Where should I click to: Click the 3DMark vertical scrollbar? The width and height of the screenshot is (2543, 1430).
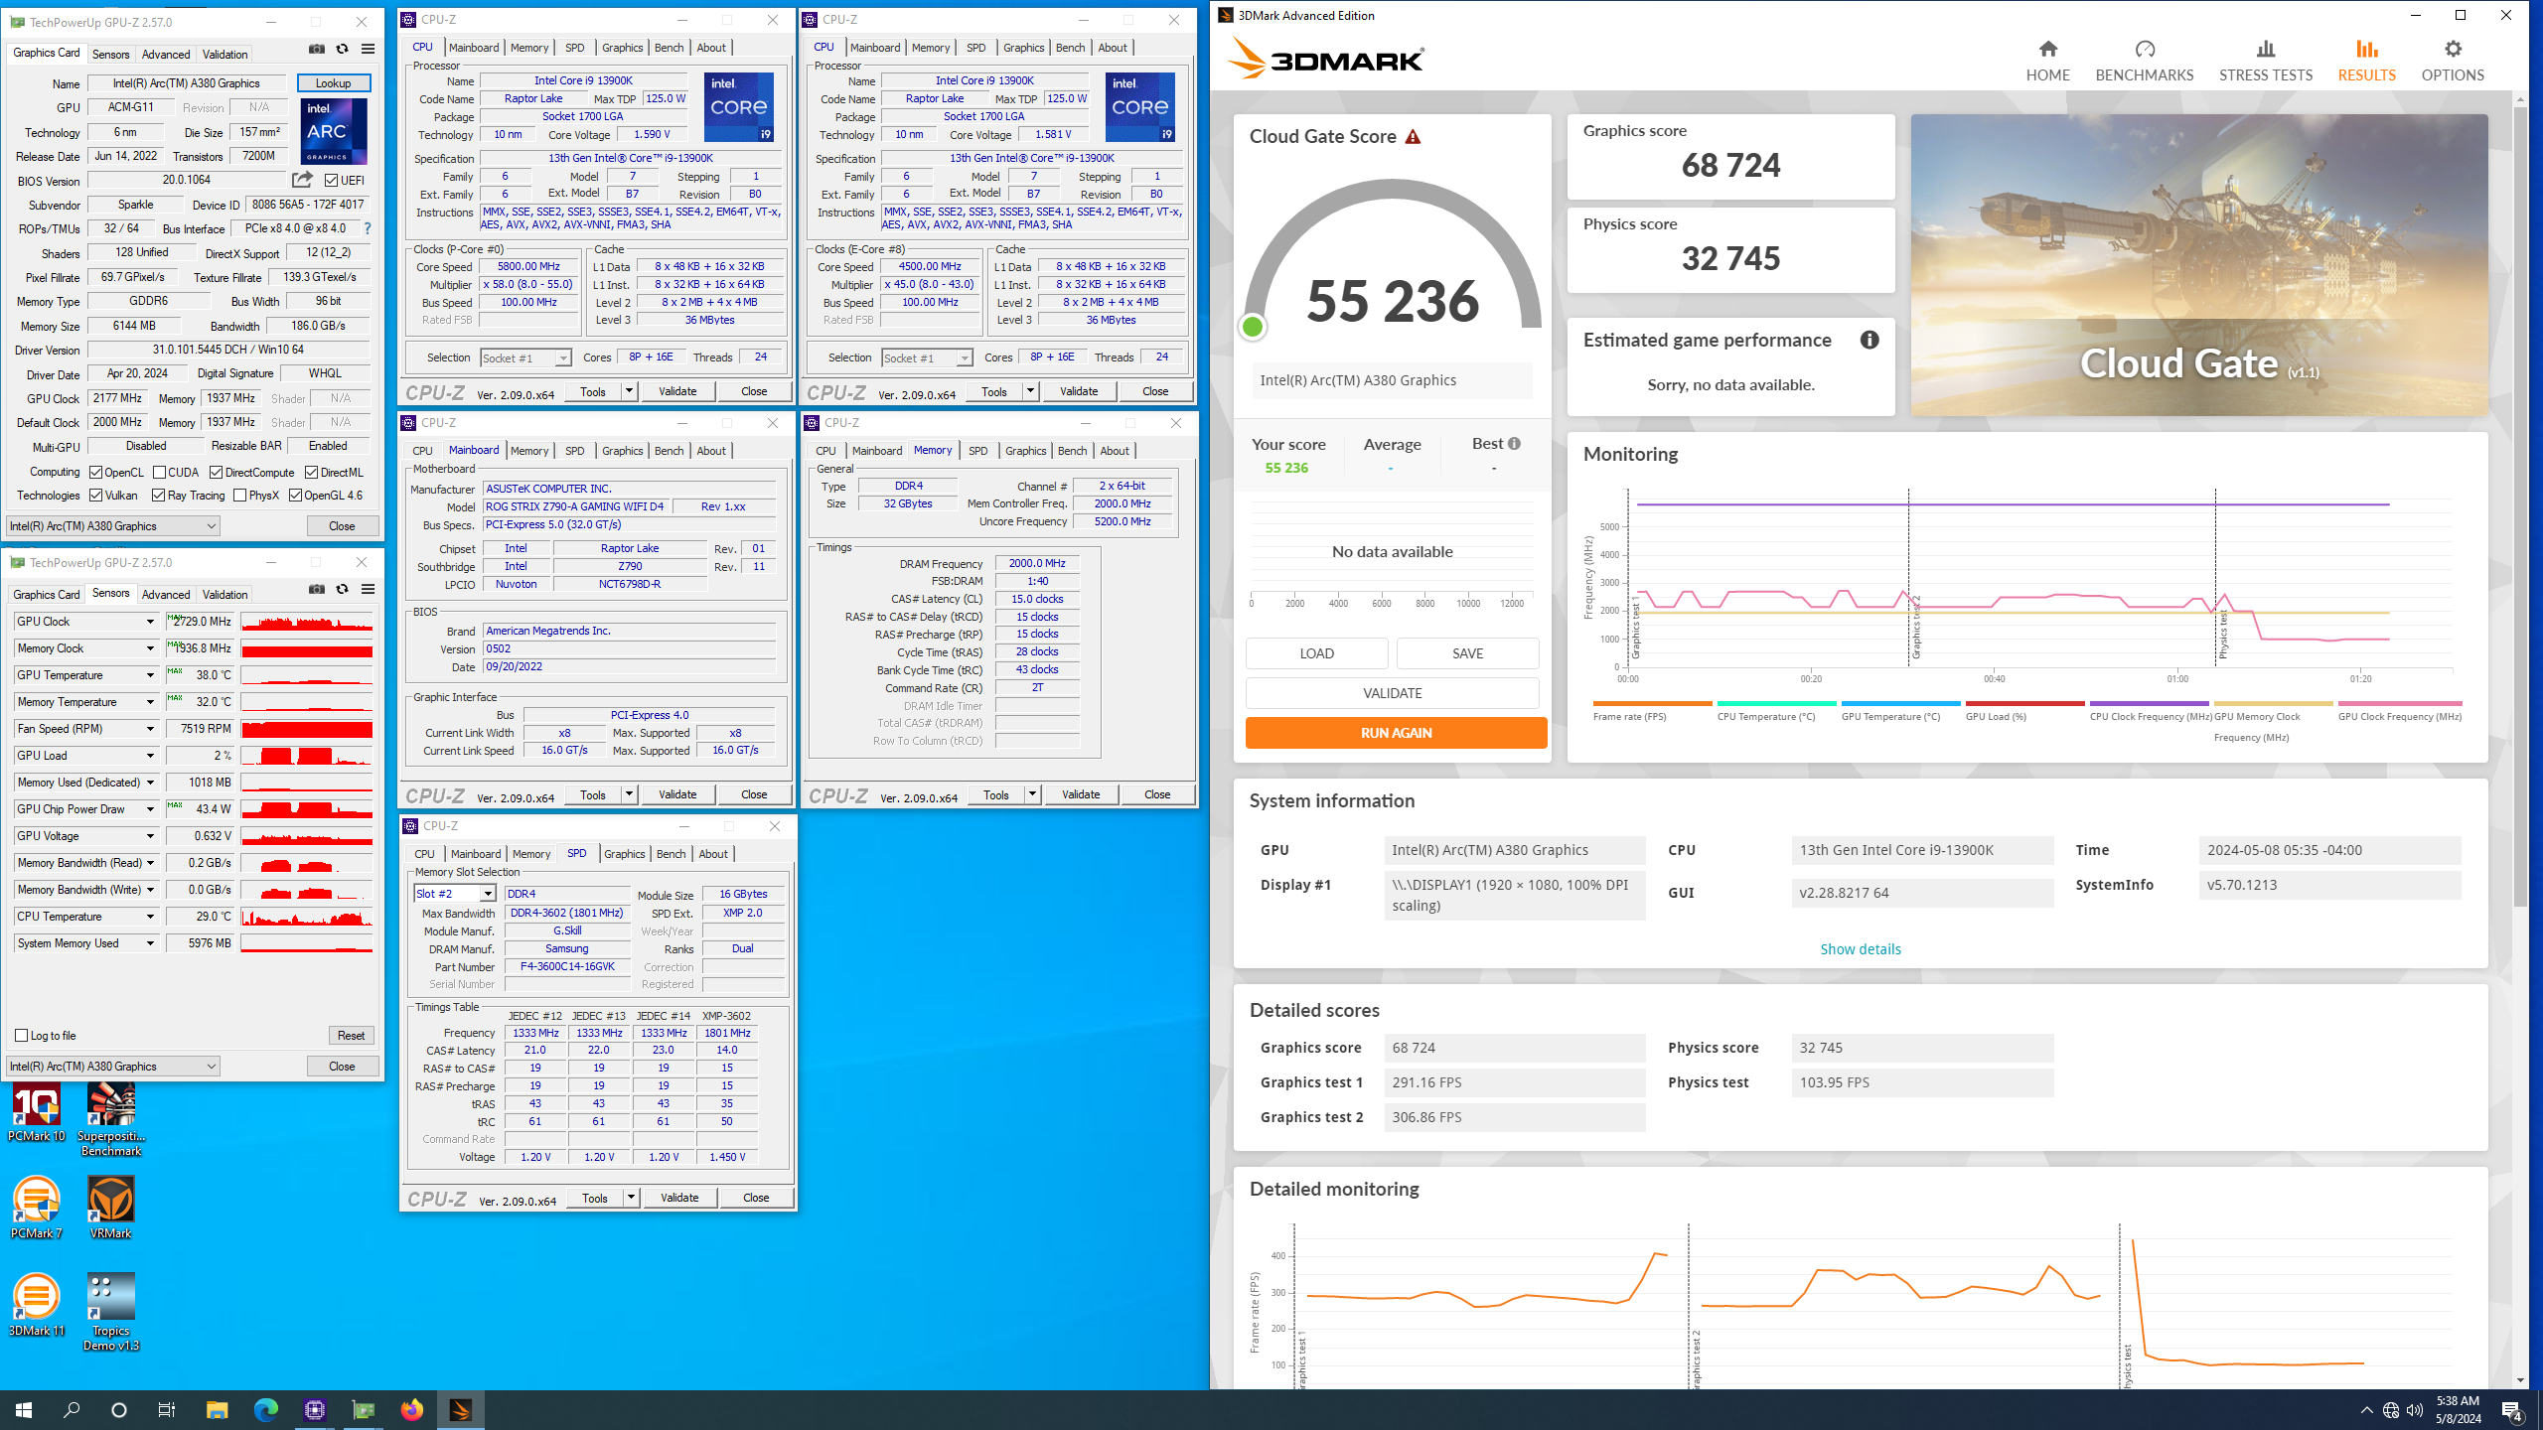[x=2520, y=506]
